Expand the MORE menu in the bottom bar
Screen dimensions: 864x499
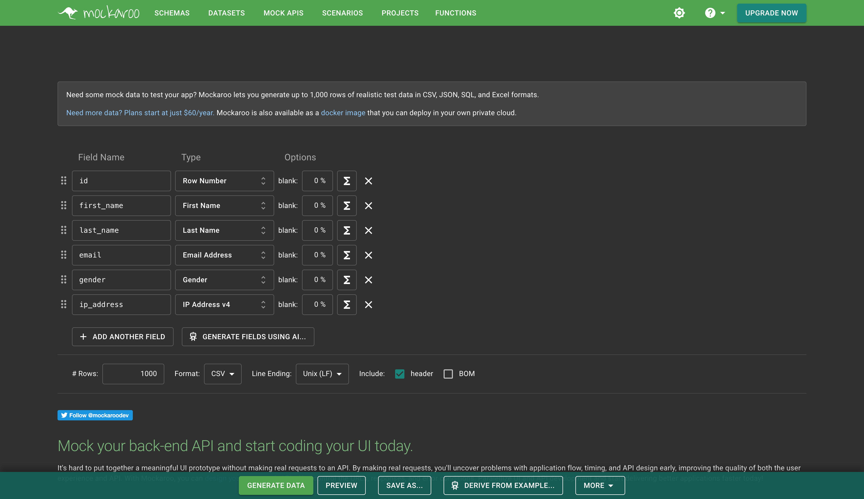[600, 485]
